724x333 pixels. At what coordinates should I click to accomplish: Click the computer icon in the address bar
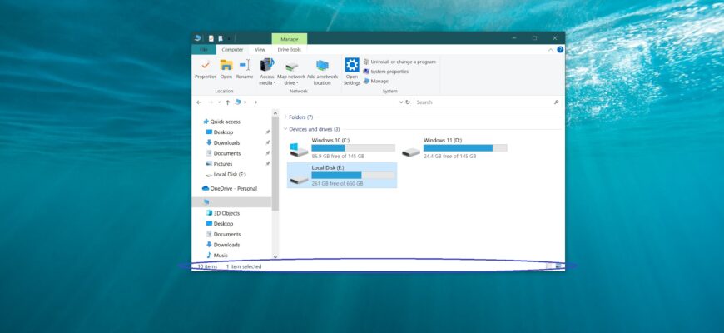[x=238, y=102]
